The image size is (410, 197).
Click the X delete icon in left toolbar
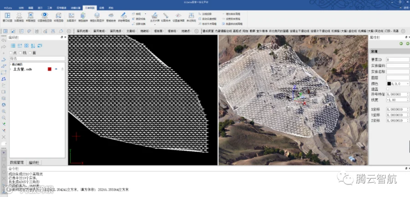coord(4,137)
